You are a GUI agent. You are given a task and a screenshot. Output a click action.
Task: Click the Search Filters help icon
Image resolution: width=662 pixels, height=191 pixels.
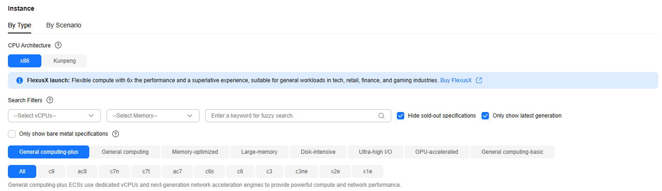click(50, 100)
